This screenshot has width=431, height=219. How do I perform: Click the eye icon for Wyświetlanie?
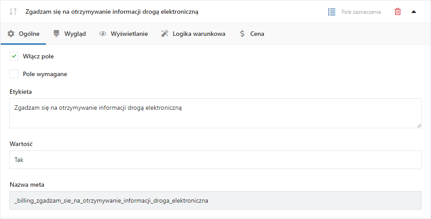[103, 34]
